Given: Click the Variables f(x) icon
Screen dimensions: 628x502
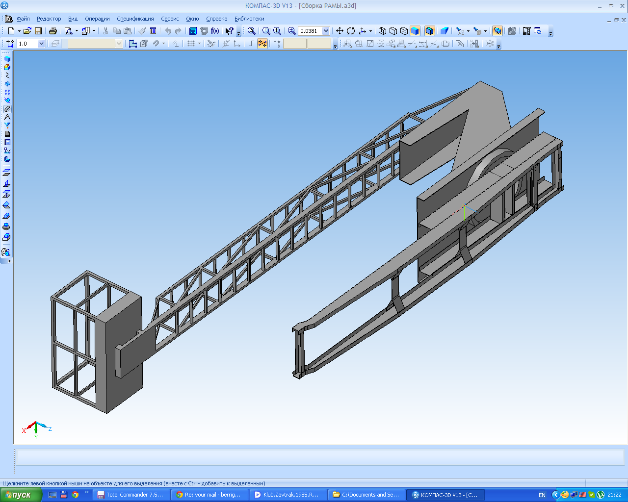Looking at the screenshot, I should click(215, 31).
